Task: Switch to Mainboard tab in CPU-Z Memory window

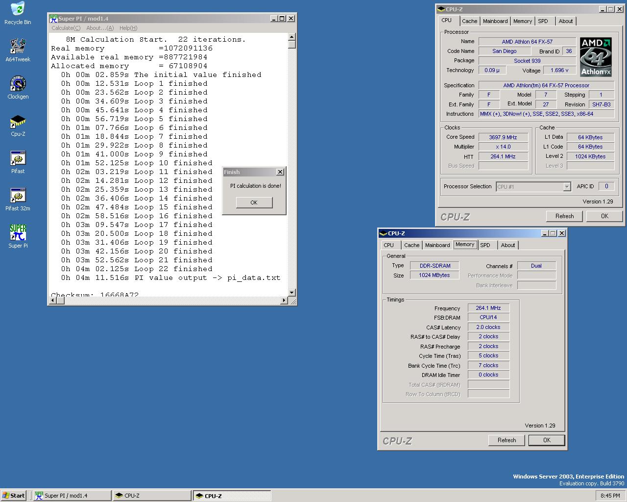Action: pyautogui.click(x=437, y=245)
